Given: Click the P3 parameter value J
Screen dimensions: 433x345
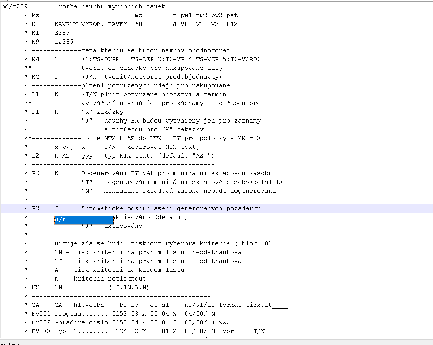Looking at the screenshot, I should pos(56,208).
